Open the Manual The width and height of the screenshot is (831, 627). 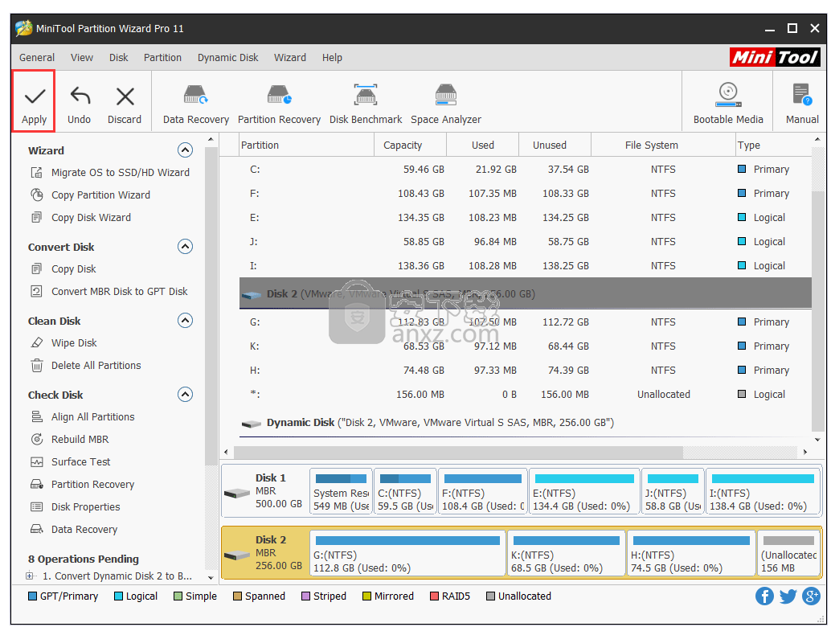click(x=802, y=104)
